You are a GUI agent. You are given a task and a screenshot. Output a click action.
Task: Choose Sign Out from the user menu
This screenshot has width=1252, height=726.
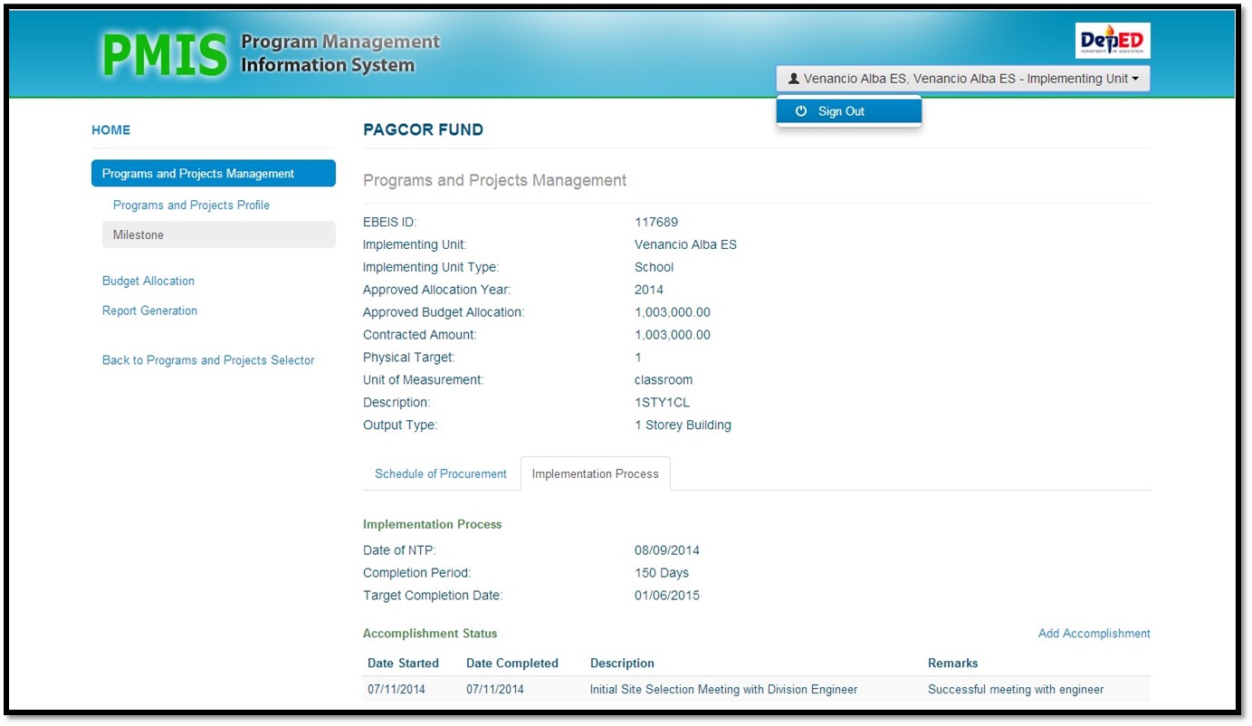coord(848,111)
